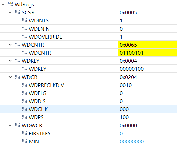The height and width of the screenshot is (146, 177).
Task: Collapse the WDWCR register node
Action: click(10, 125)
